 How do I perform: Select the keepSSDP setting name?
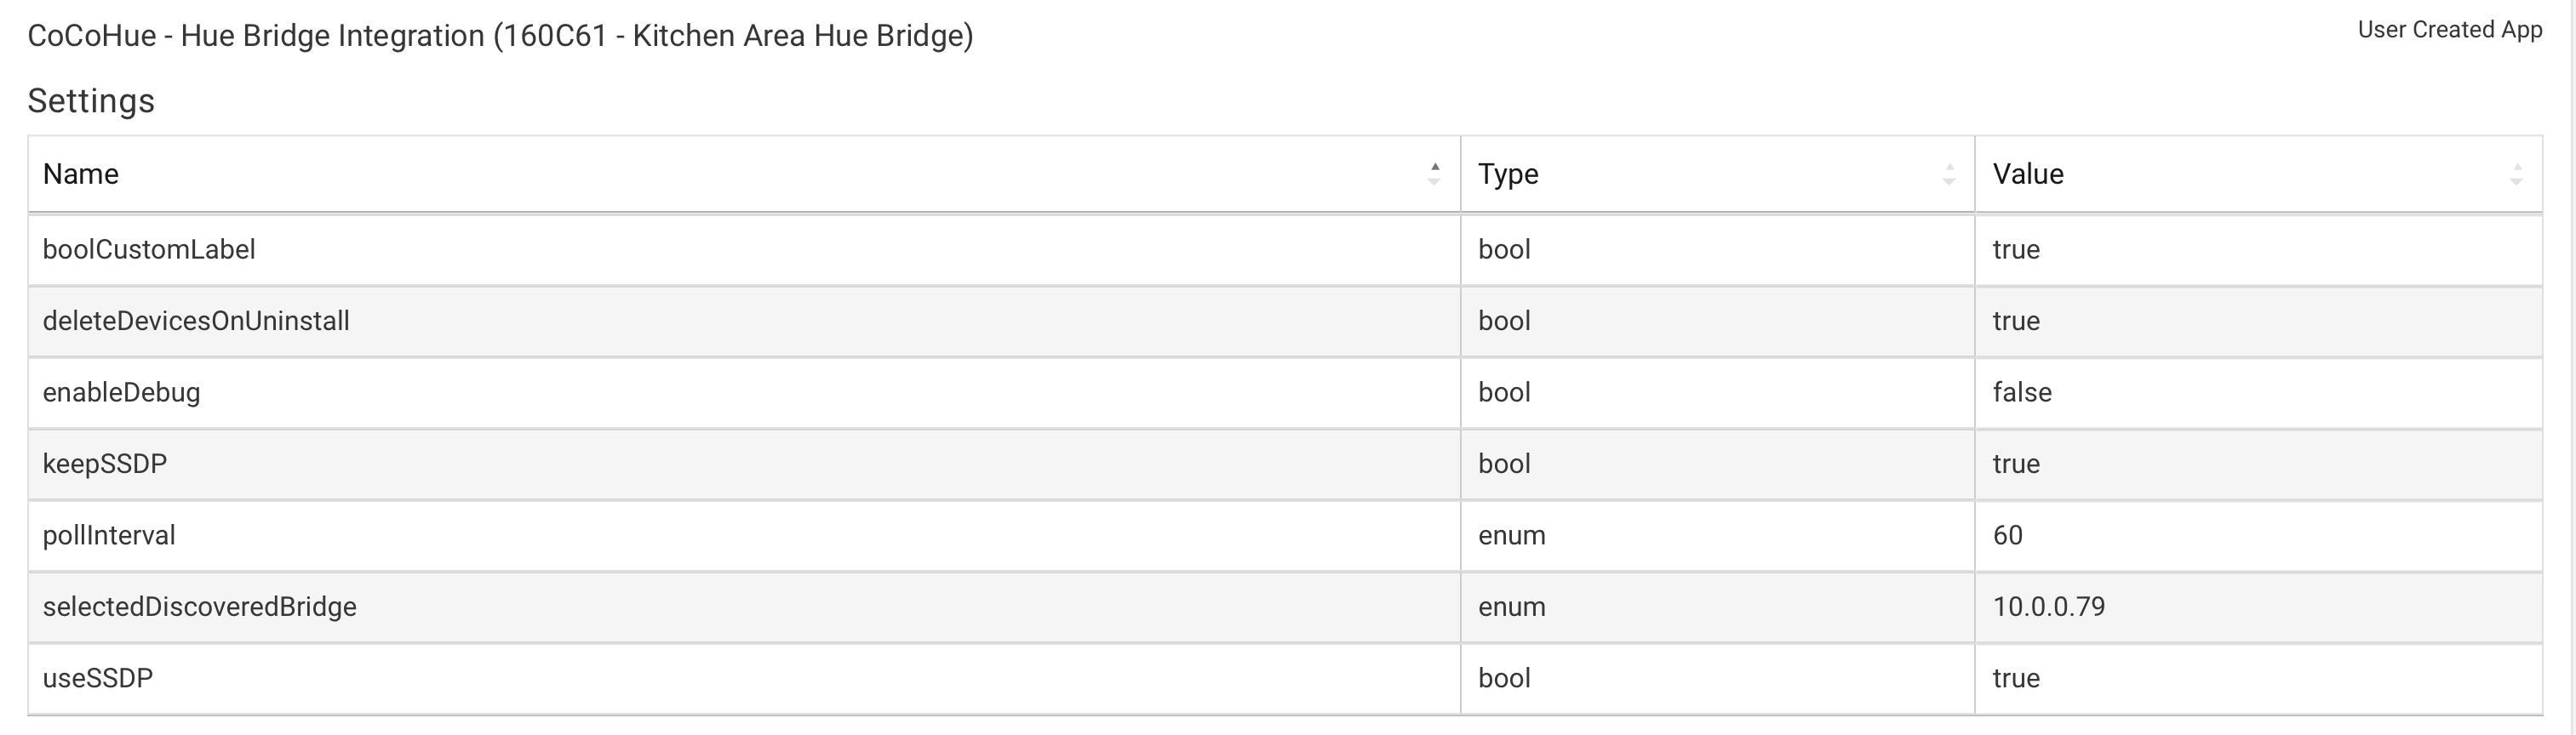[x=105, y=464]
